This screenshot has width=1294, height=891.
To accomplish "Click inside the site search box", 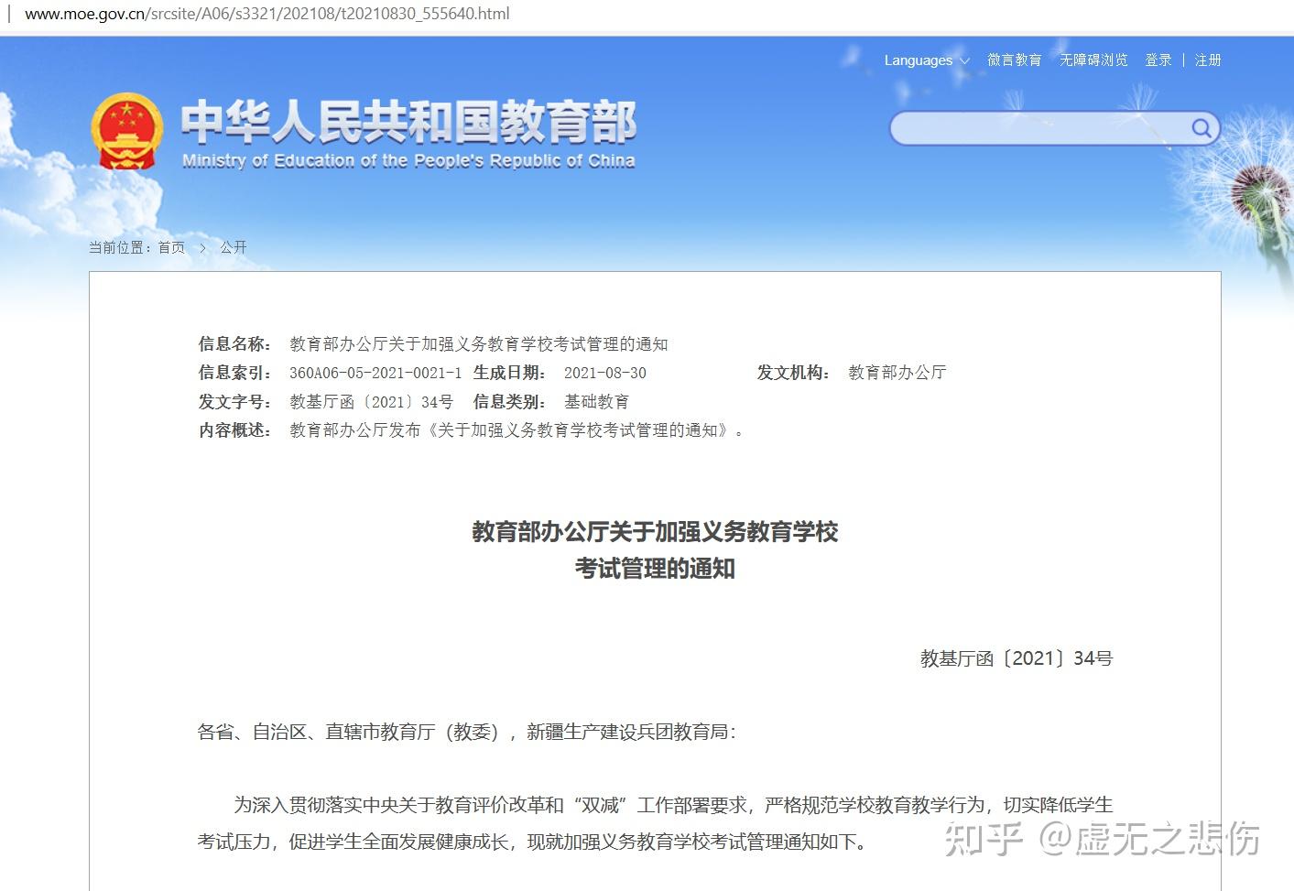I will click(x=1035, y=128).
